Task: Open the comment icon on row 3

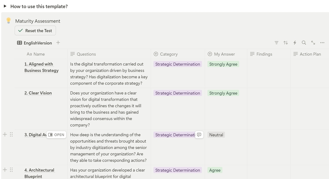Action: (x=199, y=135)
